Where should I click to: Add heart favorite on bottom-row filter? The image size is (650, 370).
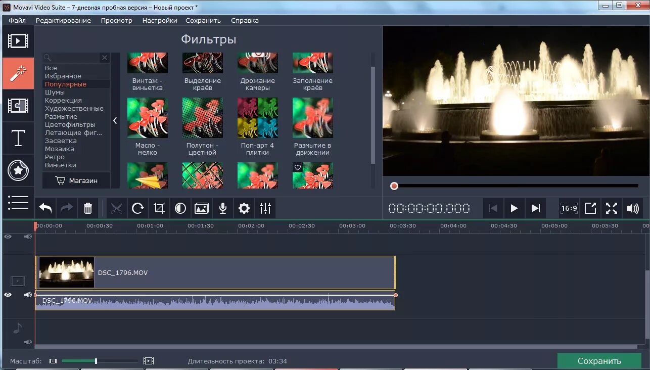coord(298,167)
